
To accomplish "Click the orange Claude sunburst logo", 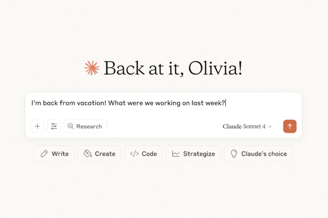I will 92,68.
